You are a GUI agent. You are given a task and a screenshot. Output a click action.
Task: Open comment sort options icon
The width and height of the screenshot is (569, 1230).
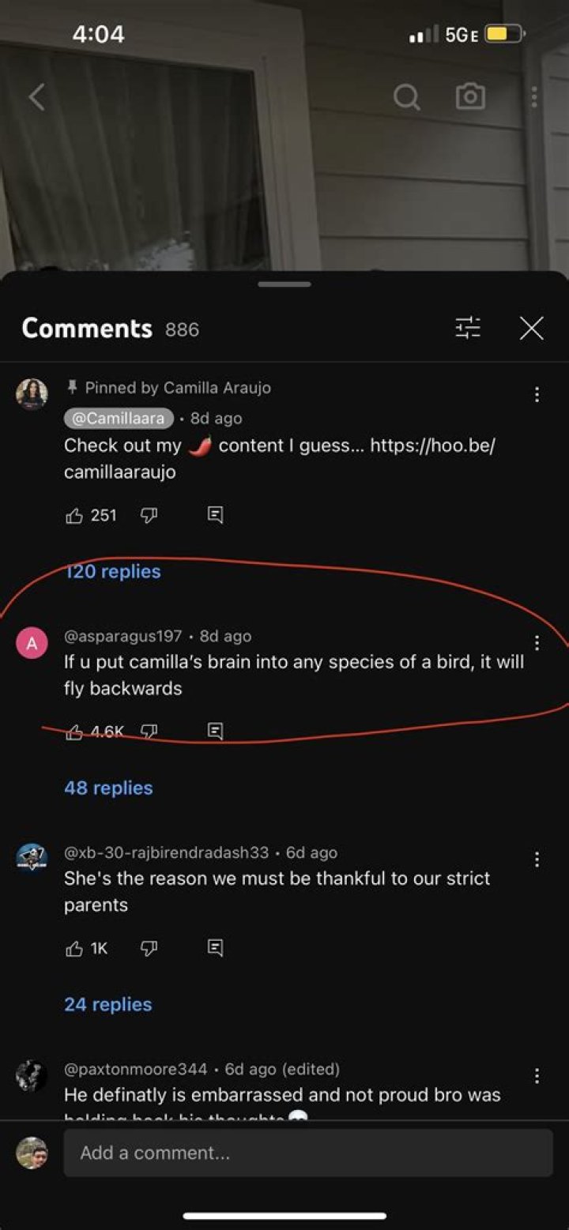click(x=468, y=328)
